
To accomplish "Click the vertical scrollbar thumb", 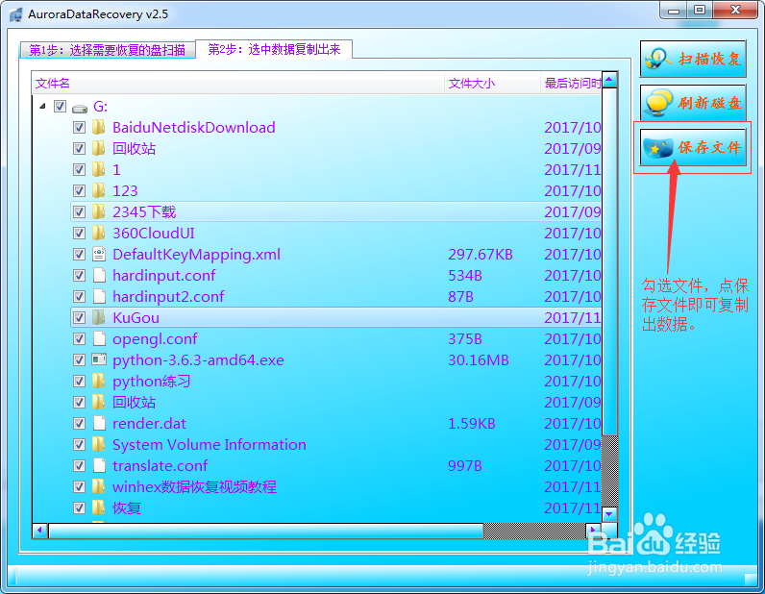I will click(609, 261).
